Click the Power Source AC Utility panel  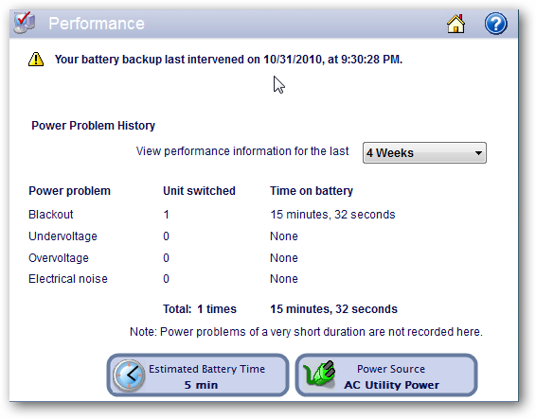tap(386, 375)
